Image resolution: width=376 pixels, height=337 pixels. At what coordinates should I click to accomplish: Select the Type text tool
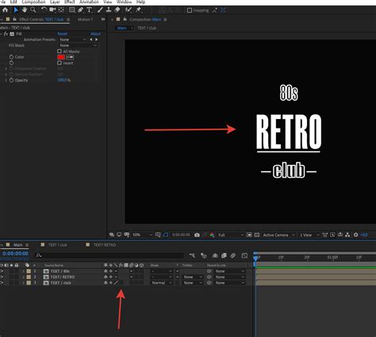coord(89,10)
